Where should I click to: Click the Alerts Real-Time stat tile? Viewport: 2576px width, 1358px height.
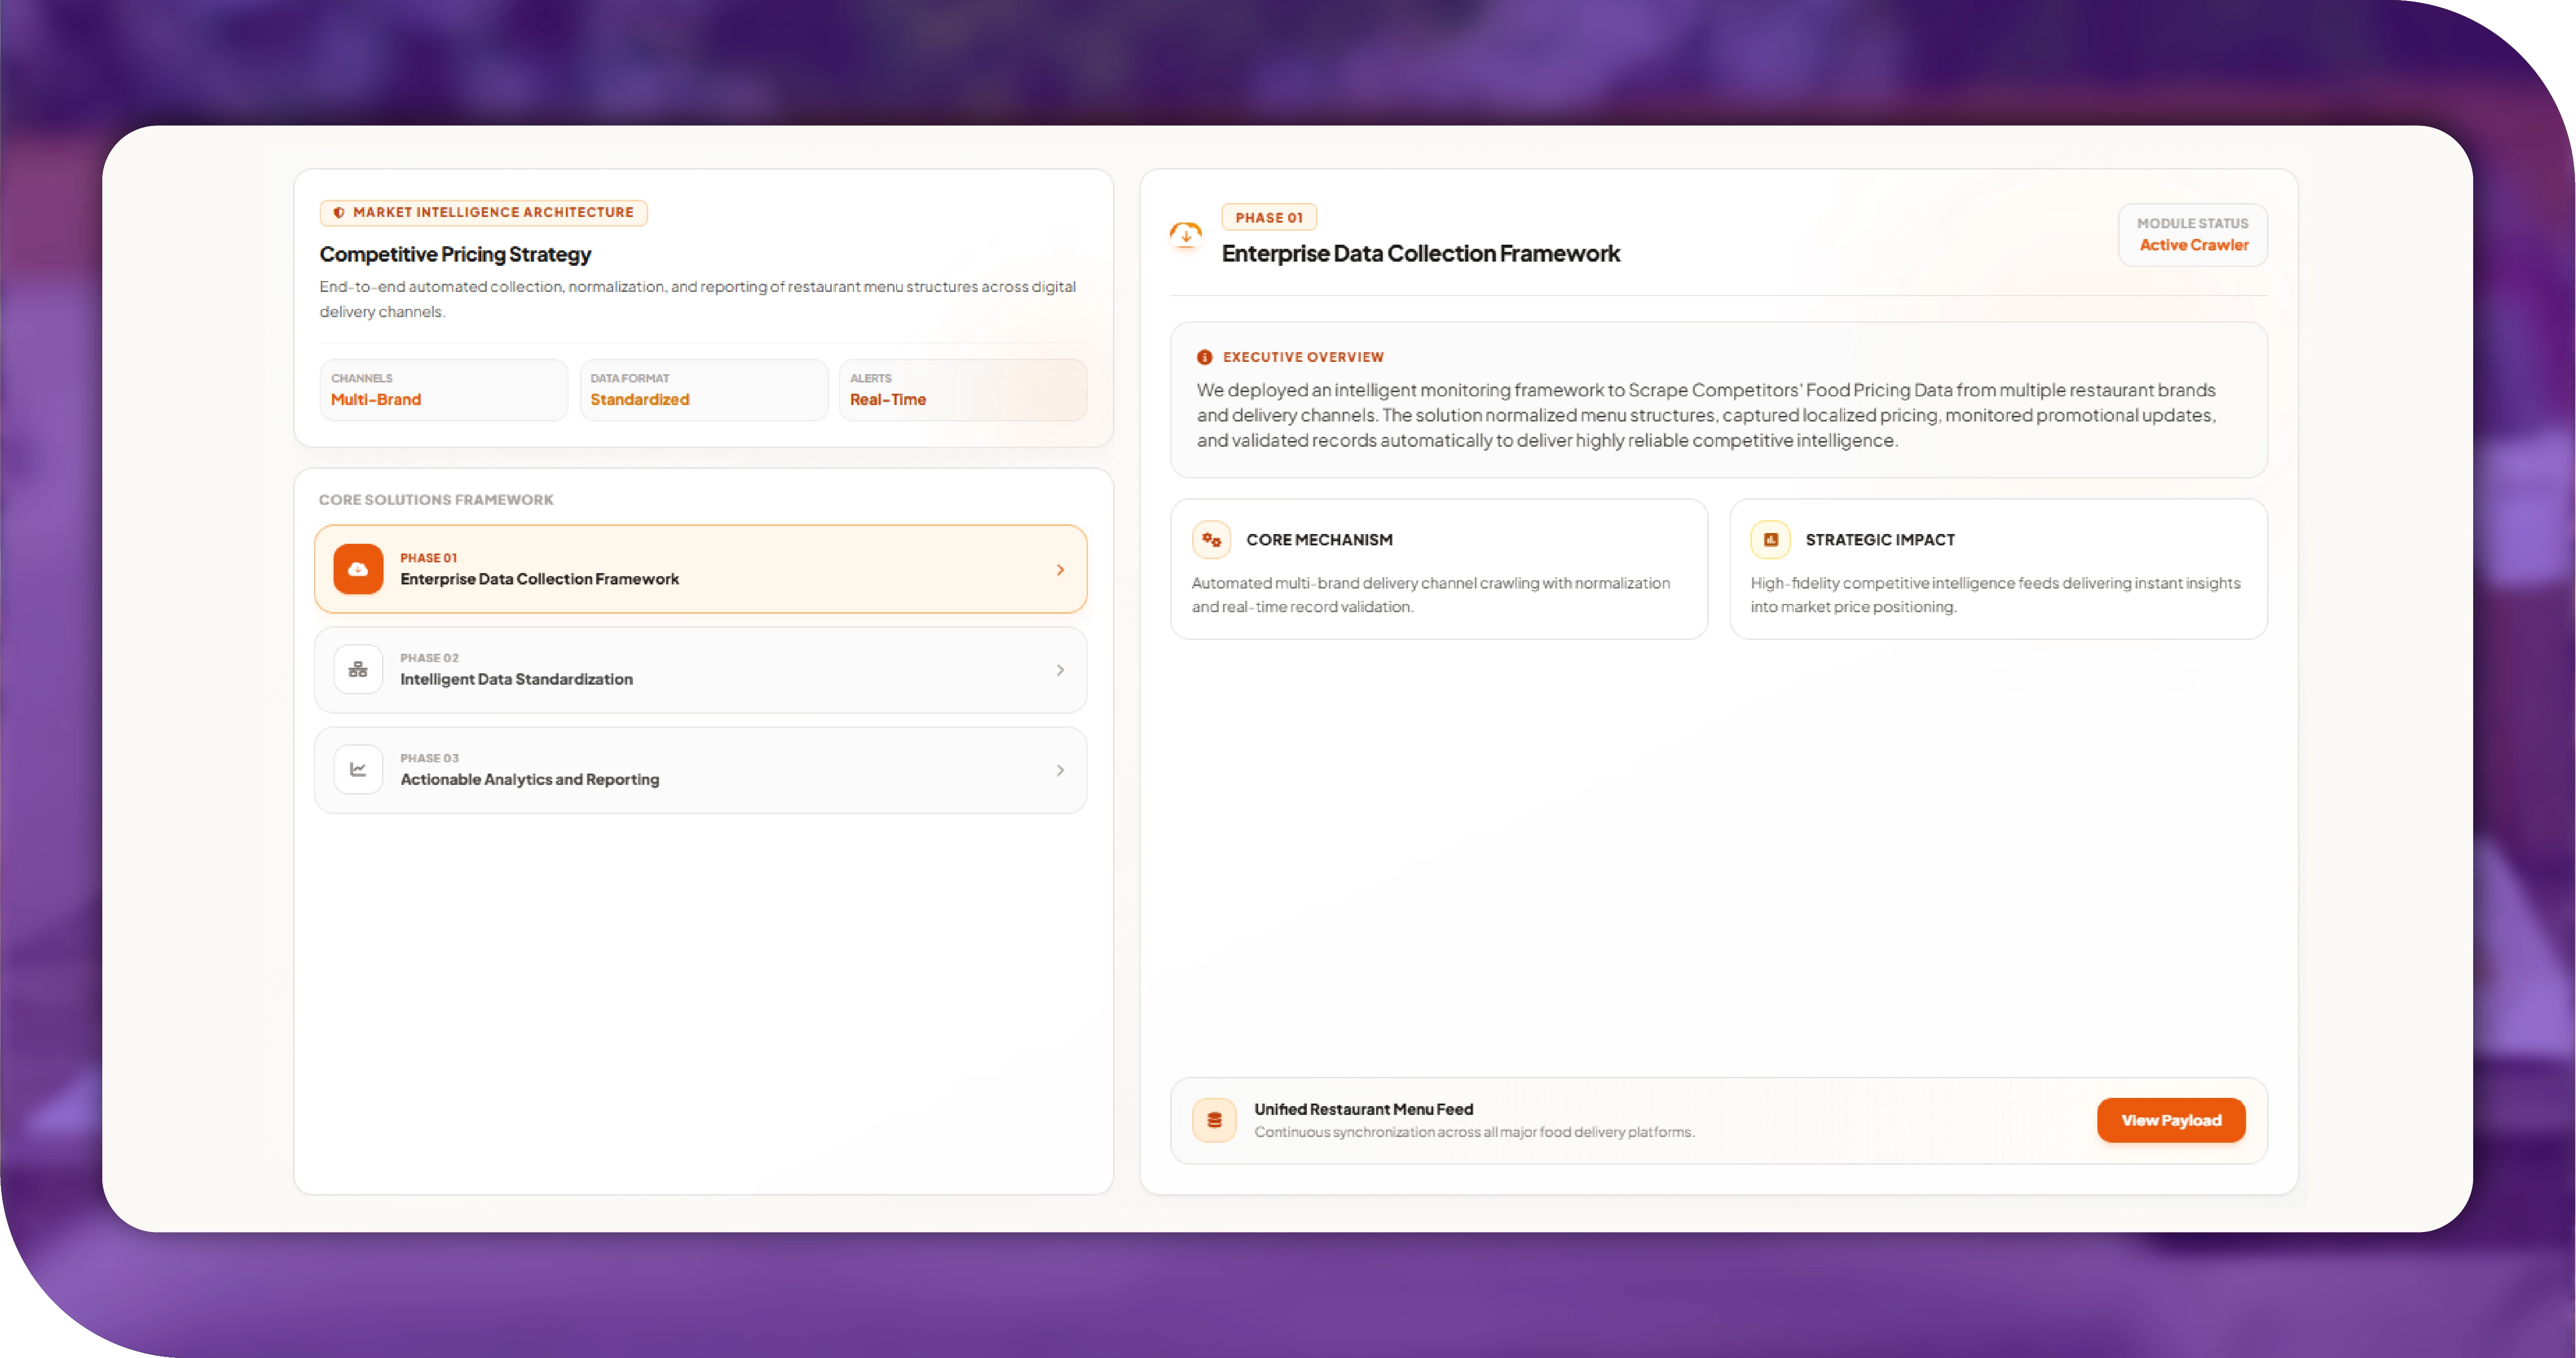(x=962, y=389)
